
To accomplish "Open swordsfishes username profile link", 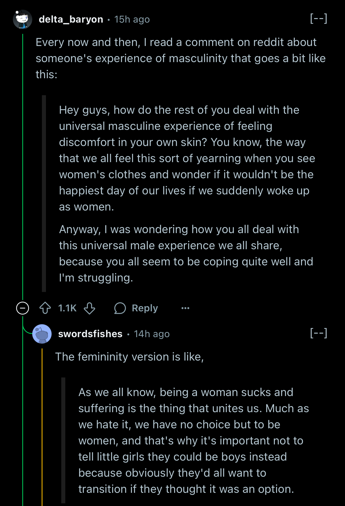I will pyautogui.click(x=90, y=334).
